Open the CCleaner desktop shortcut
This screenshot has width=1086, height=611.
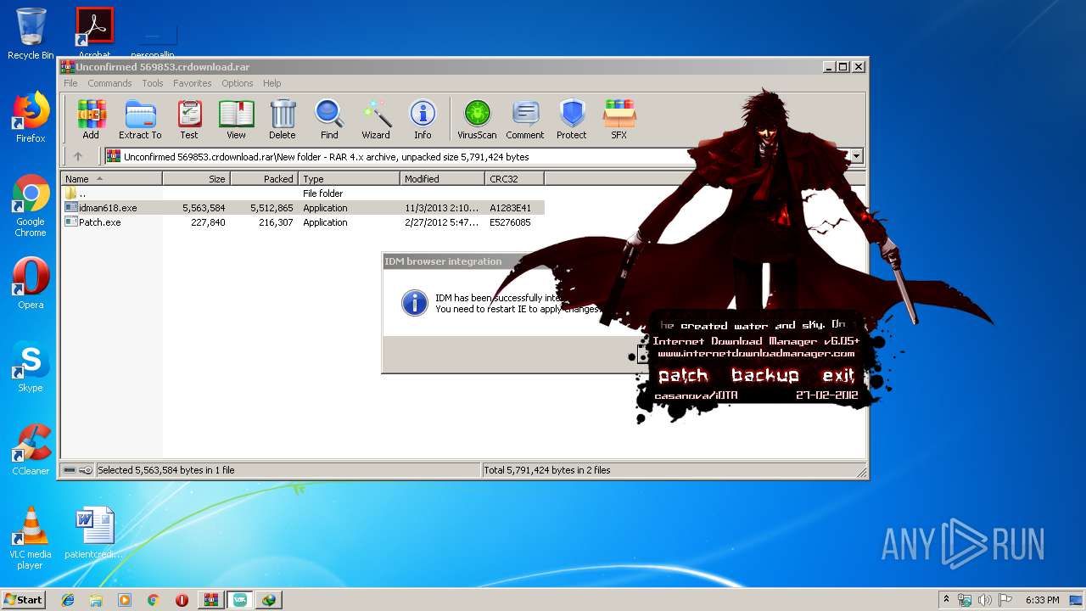click(x=31, y=450)
